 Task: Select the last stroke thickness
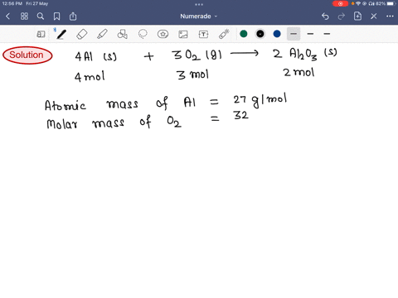coord(327,34)
